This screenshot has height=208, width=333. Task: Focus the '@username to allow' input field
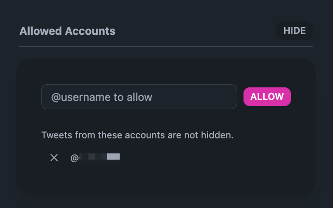point(139,97)
